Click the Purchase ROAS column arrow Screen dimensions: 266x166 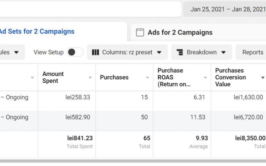pos(205,78)
